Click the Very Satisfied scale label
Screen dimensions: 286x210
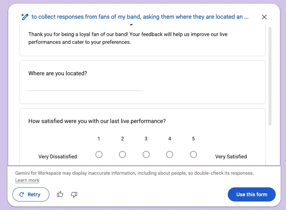click(x=231, y=156)
